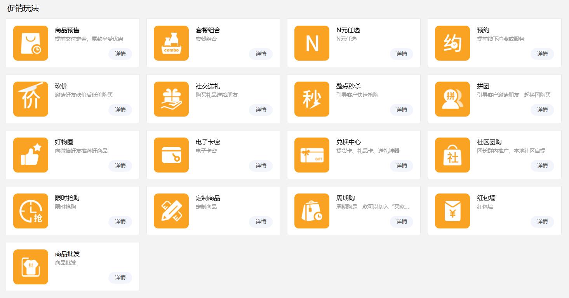Image resolution: width=569 pixels, height=298 pixels.
Task: Click the 电子卡密 card key icon
Action: tap(171, 155)
